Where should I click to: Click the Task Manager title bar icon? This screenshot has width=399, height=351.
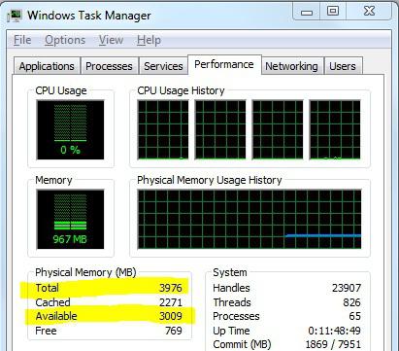pos(14,16)
